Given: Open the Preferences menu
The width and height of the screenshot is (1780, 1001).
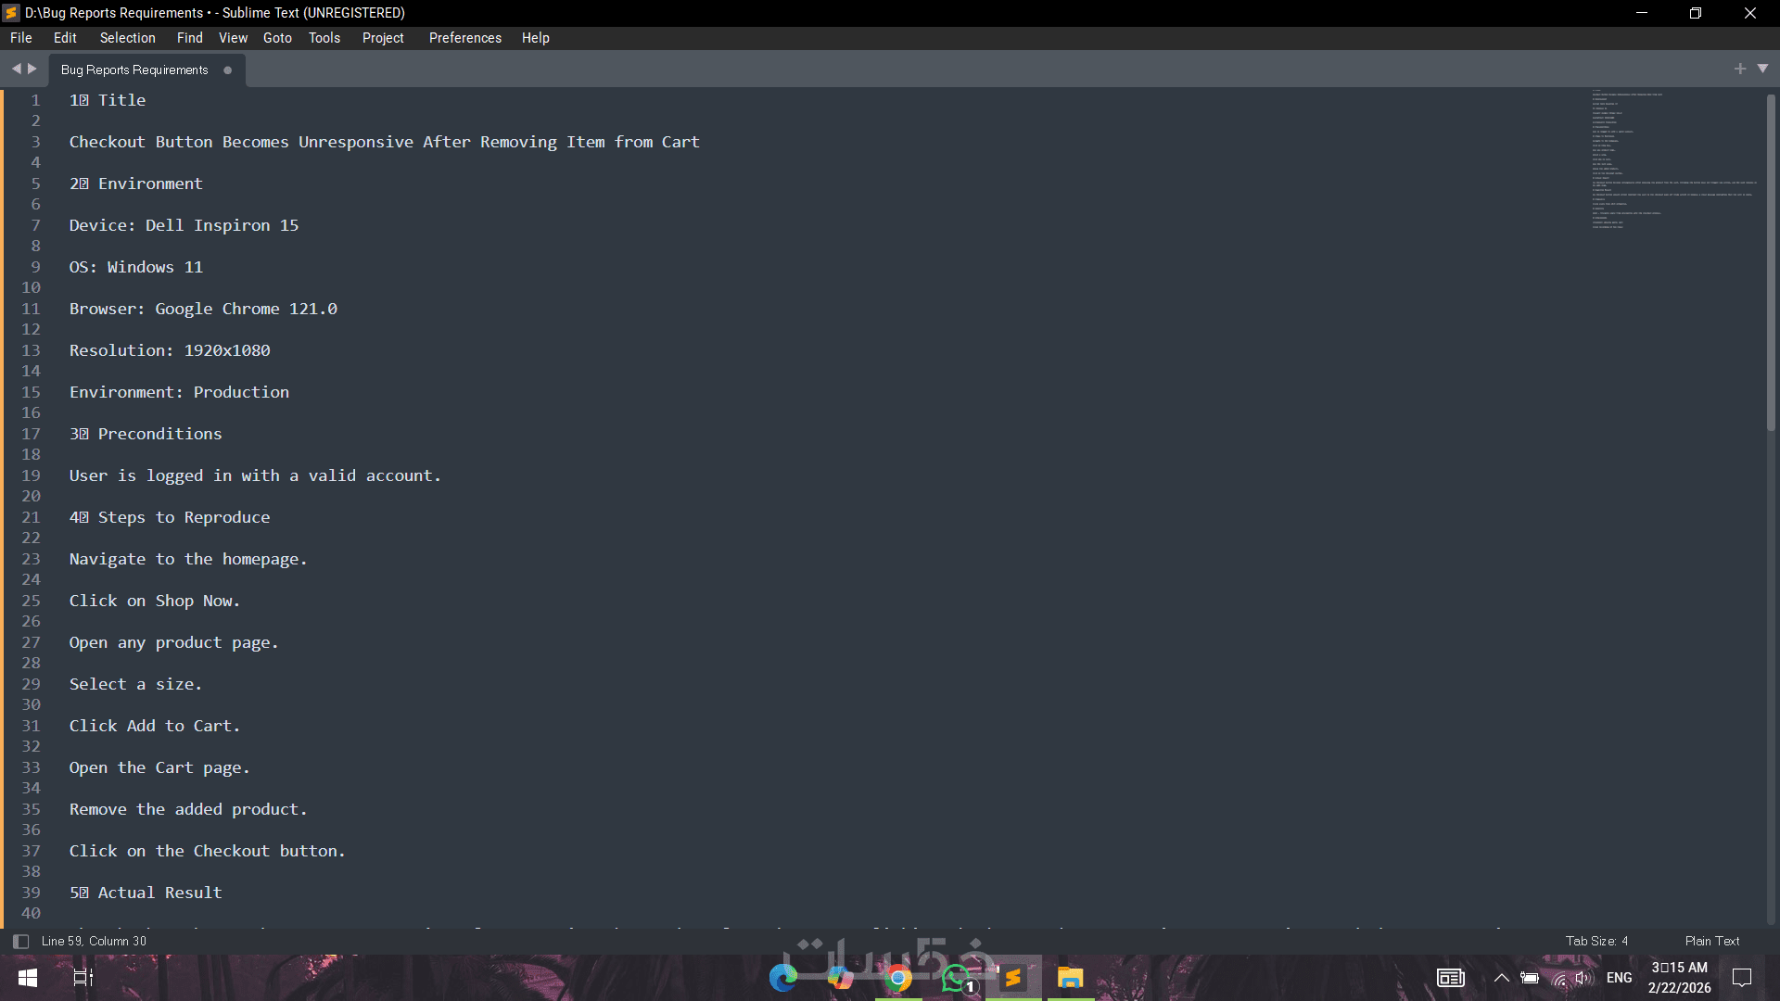Looking at the screenshot, I should coord(464,38).
